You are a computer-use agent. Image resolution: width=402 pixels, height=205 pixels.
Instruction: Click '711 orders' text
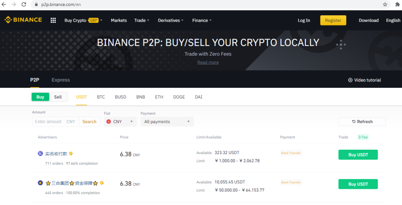54,163
